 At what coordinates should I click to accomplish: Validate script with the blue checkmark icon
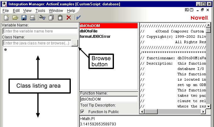pyautogui.click(x=78, y=18)
